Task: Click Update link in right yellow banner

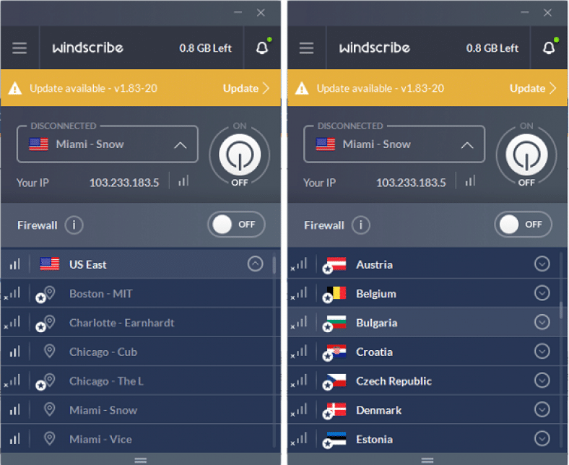Action: (x=533, y=88)
